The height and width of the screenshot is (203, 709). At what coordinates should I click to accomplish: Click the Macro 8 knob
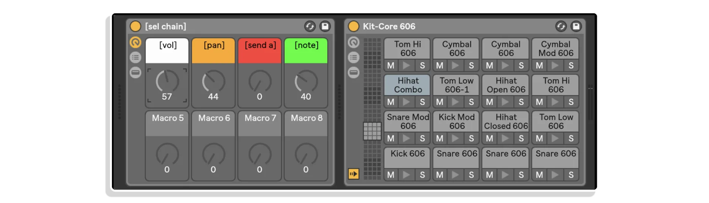[306, 154]
